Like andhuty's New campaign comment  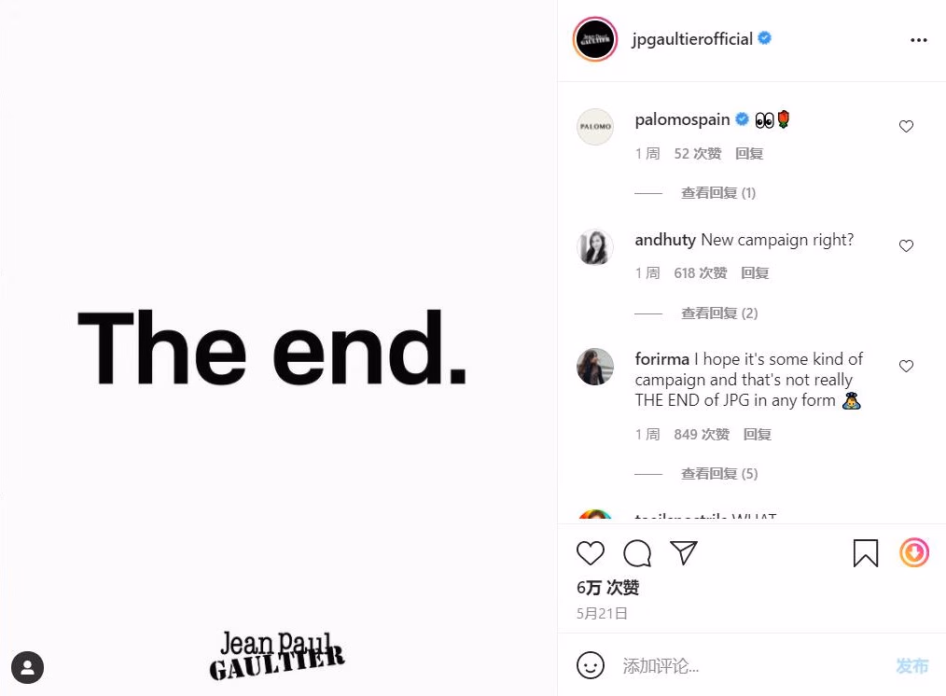click(906, 245)
